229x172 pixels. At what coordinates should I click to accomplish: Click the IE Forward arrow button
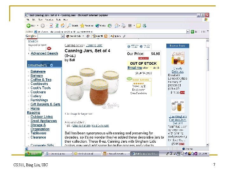click(x=43, y=26)
